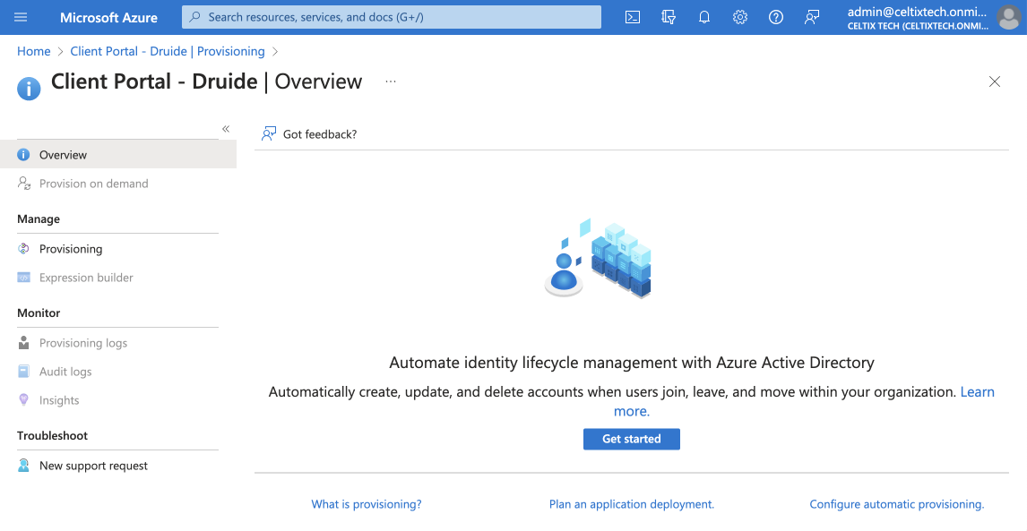Close the Overview blade

coord(994,81)
